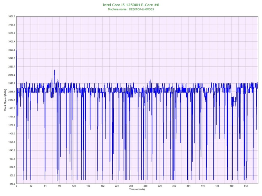Click the 1589.9 y-axis value
Screen dimensions: 262x196
tap(12, 125)
